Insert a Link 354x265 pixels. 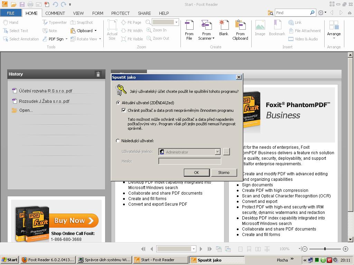tap(295, 22)
